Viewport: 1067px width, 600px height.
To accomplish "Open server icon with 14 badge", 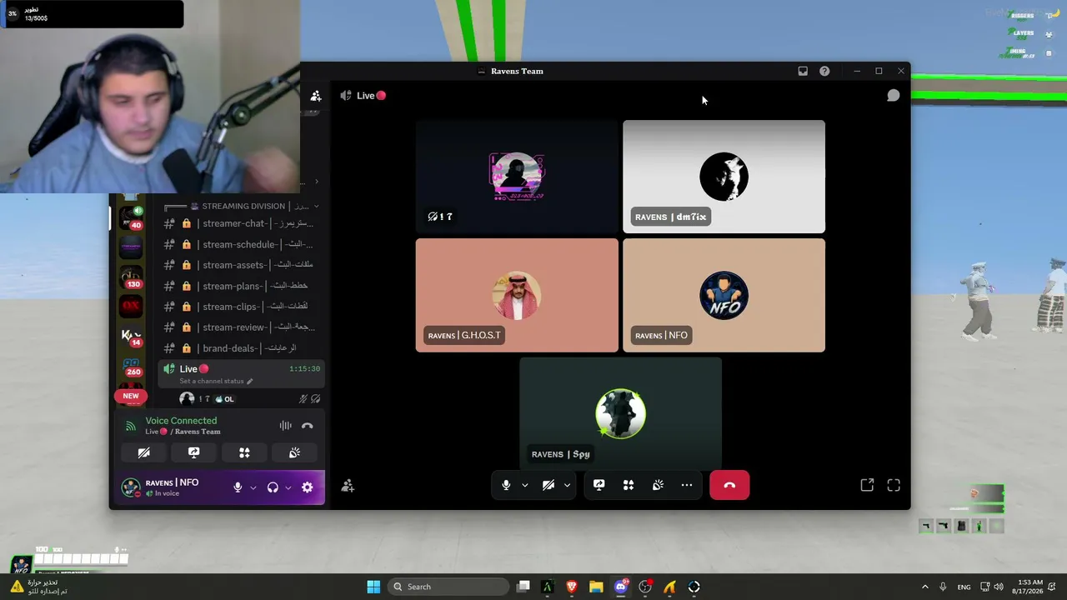I will pos(132,336).
